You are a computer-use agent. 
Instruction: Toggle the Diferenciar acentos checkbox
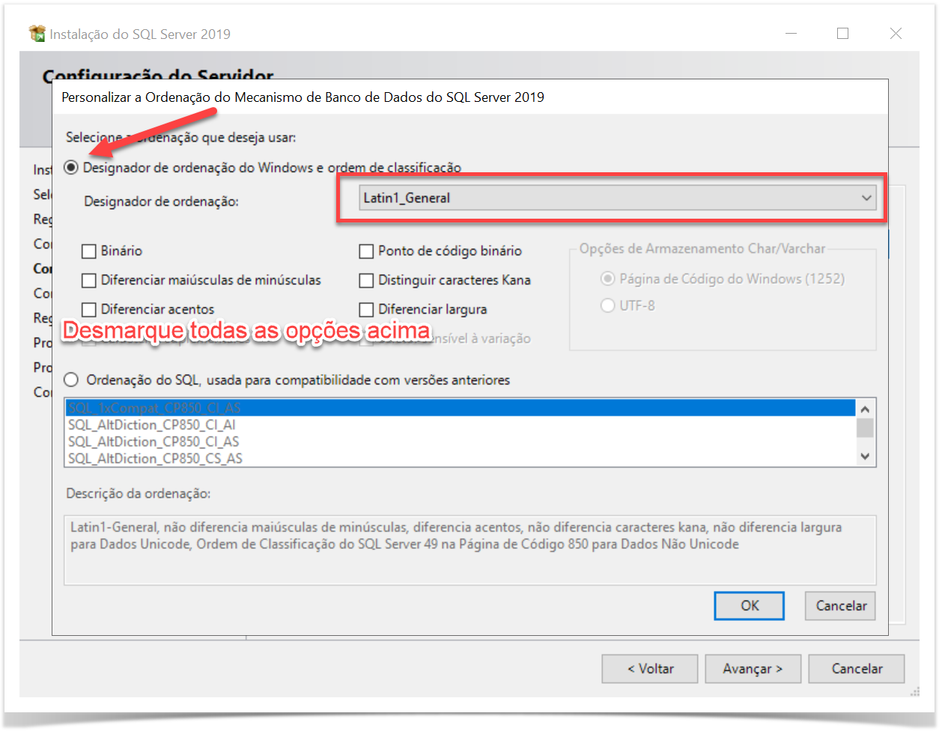[89, 309]
